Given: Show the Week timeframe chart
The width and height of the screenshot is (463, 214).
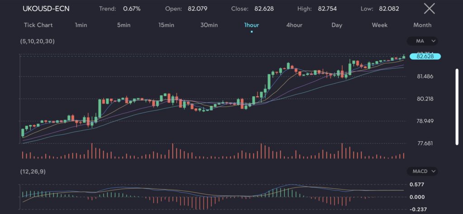Looking at the screenshot, I should [379, 25].
